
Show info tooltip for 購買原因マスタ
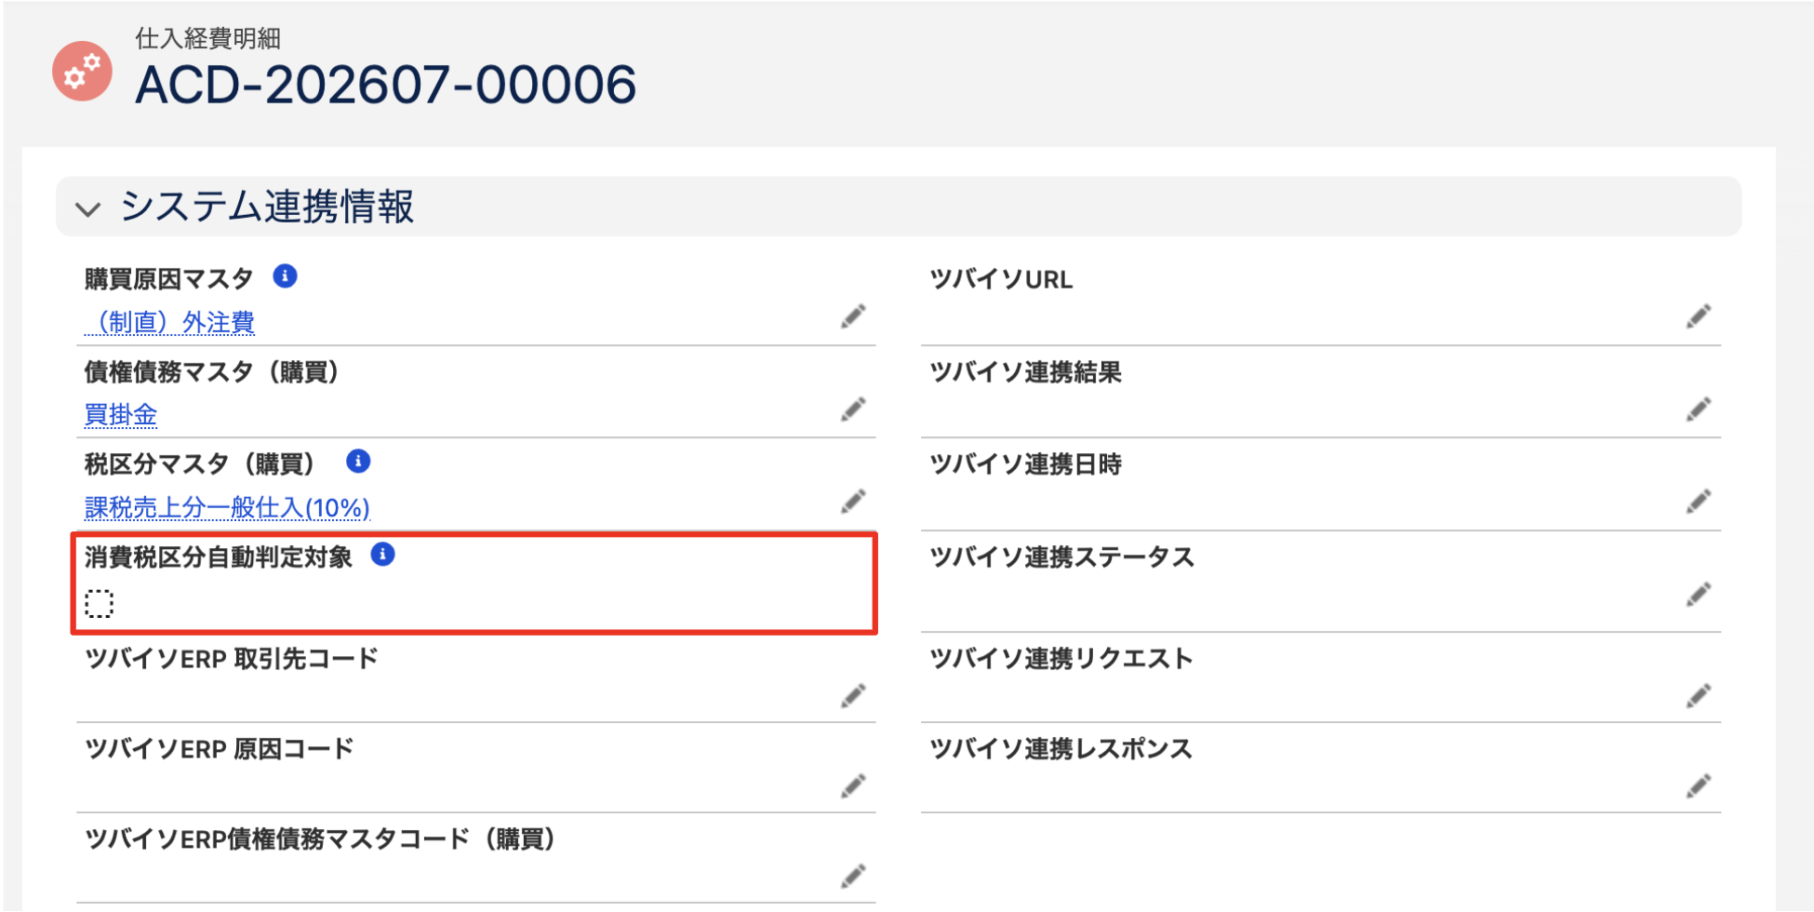tap(285, 276)
